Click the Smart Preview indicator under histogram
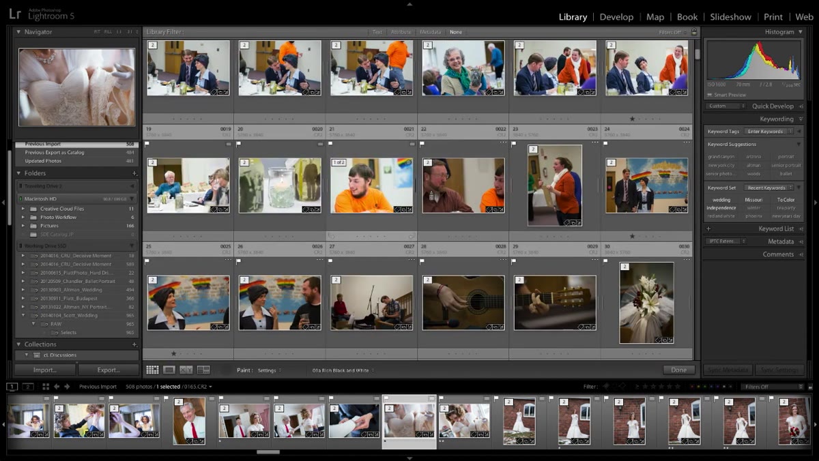 click(x=727, y=95)
